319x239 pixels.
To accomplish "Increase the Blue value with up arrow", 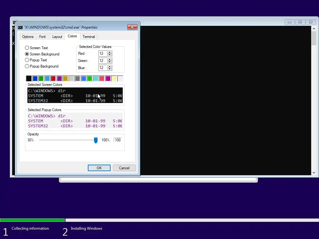I will click(110, 67).
